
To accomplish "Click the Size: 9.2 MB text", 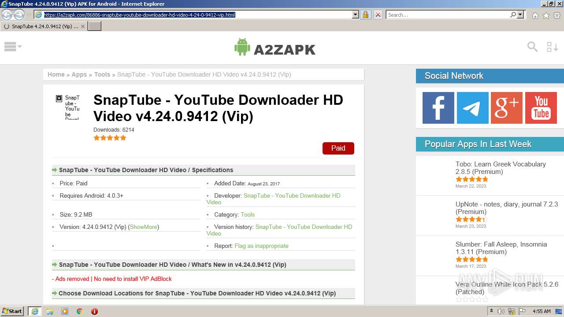I will click(76, 214).
